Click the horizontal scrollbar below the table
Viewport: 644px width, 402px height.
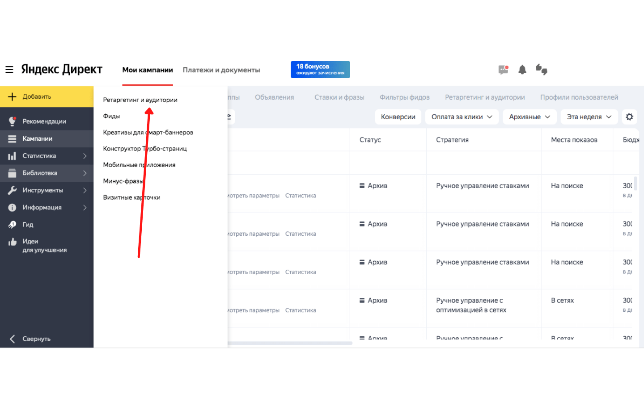[291, 343]
